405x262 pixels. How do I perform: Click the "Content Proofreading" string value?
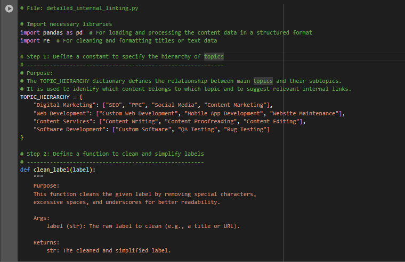click(201, 122)
